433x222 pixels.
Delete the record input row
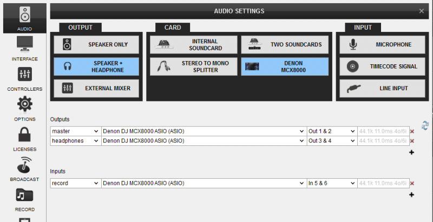tap(412, 184)
